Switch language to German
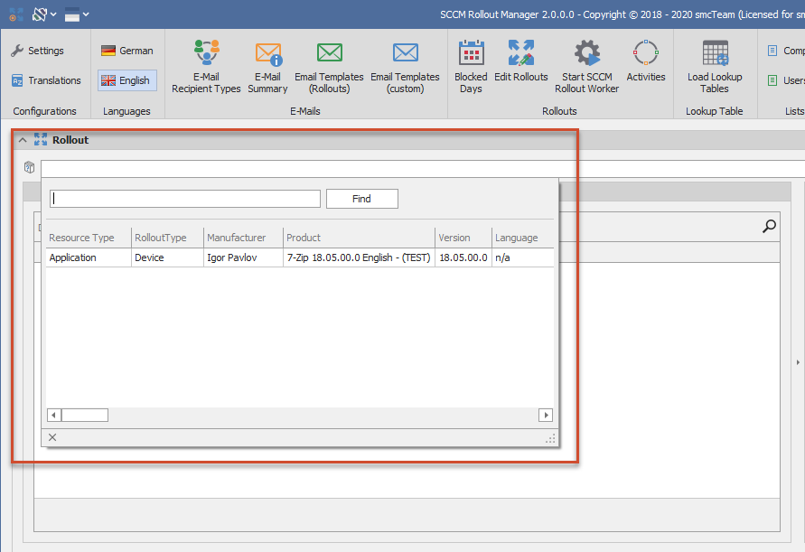The height and width of the screenshot is (552, 805). pyautogui.click(x=126, y=51)
